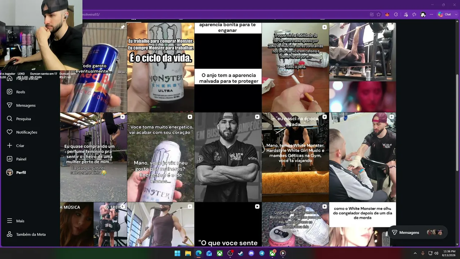Show hidden system tray icons
The image size is (460, 259).
click(415, 253)
